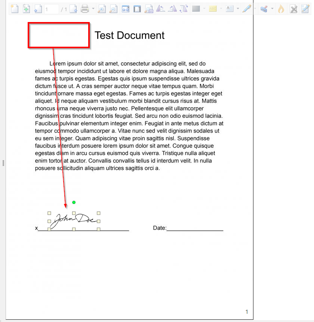Fit the whole page in window
The height and width of the screenshot is (322, 314).
tap(137, 9)
